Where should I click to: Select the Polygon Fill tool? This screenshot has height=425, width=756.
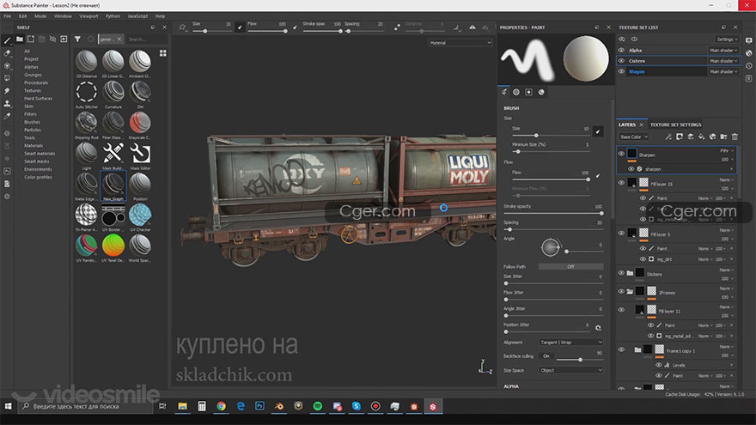pyautogui.click(x=7, y=78)
